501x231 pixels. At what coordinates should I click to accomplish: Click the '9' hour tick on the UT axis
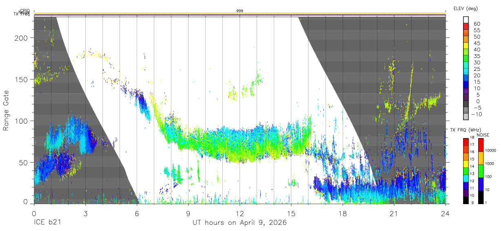pyautogui.click(x=188, y=213)
